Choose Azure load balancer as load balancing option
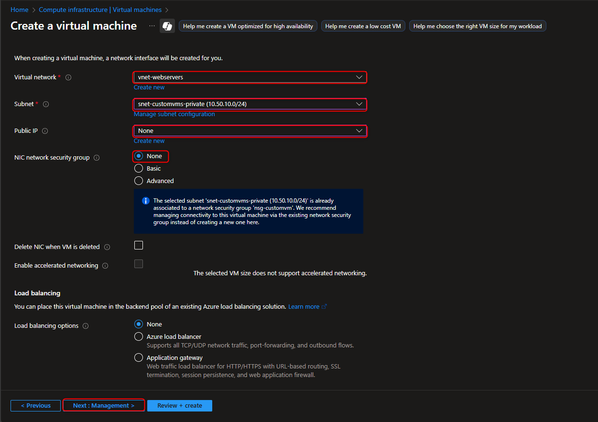Viewport: 598px width, 422px height. pyautogui.click(x=139, y=336)
